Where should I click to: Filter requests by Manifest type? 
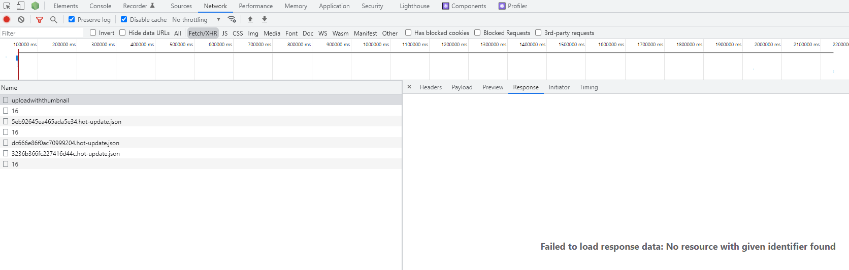coord(365,33)
